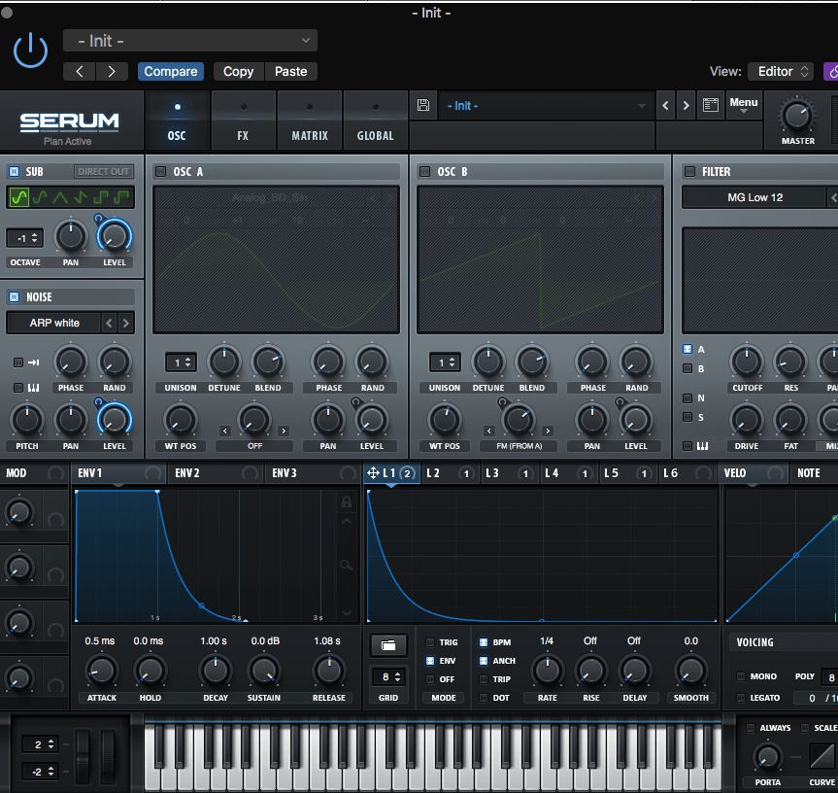Click the envelope zoom magnifier icon

point(346,565)
